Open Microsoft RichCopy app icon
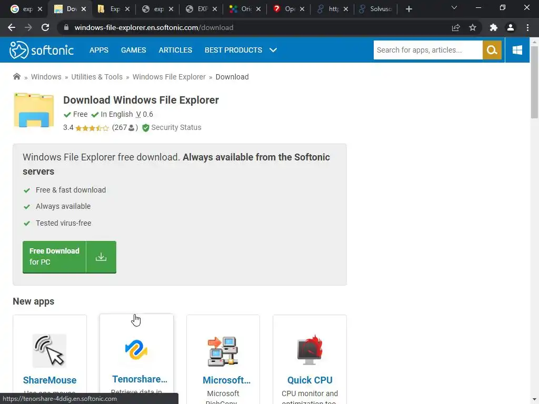The image size is (539, 404). [223, 351]
